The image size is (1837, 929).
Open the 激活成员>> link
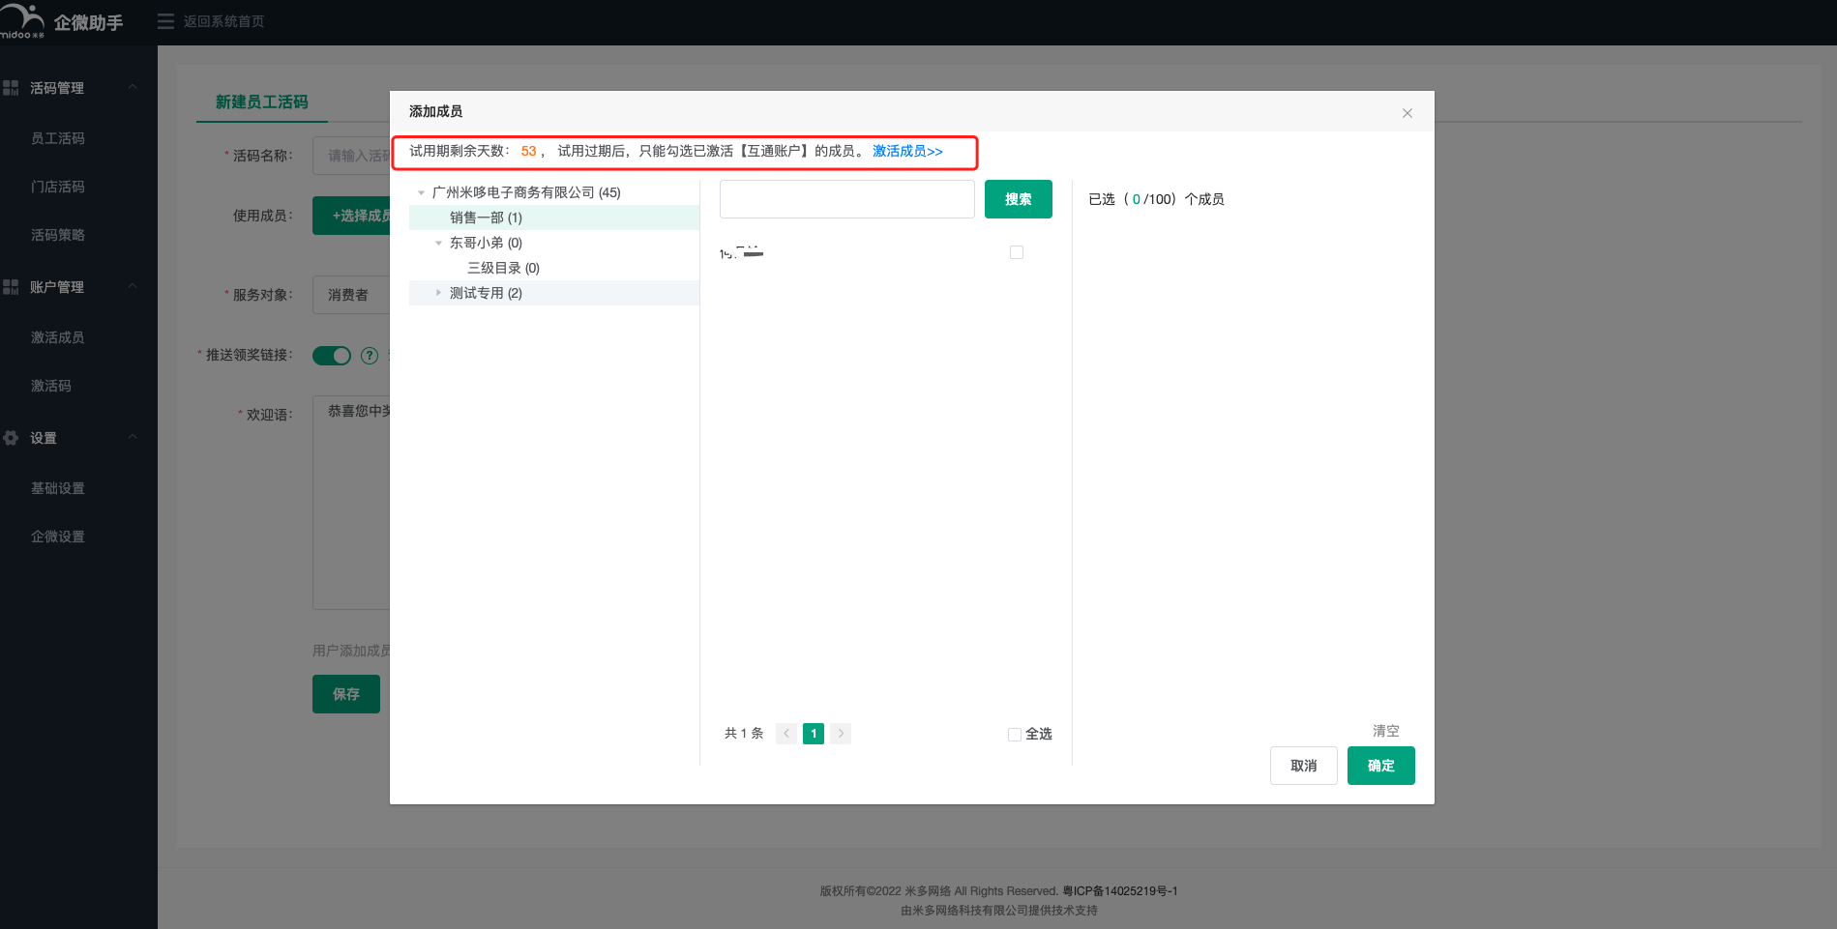(907, 151)
